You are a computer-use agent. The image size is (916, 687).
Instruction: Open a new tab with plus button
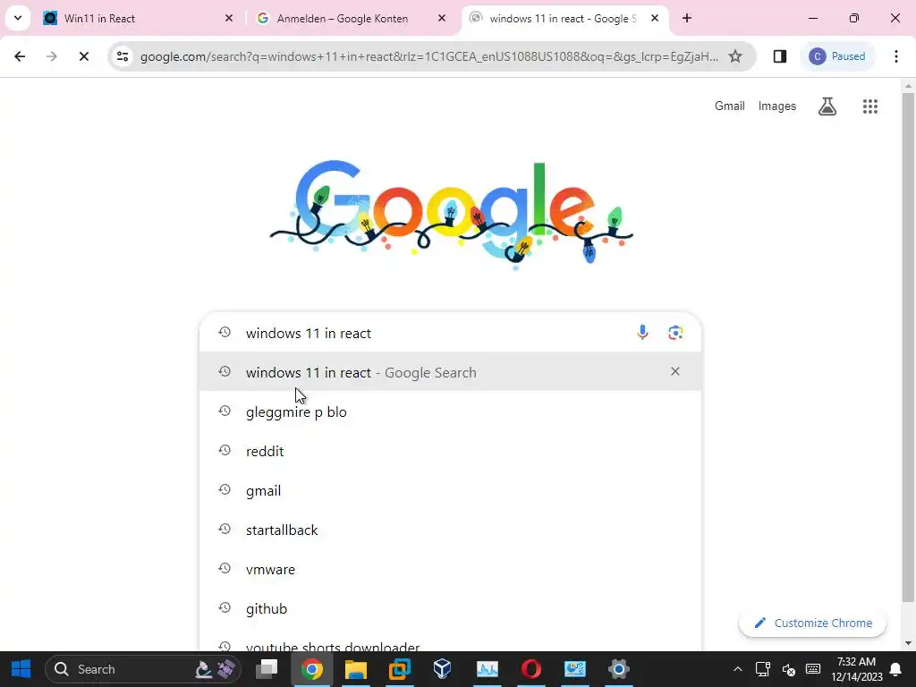687,18
